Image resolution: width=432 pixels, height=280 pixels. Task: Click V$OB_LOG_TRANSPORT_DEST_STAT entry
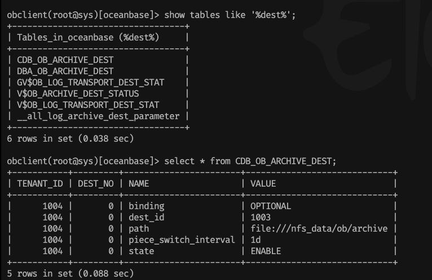(x=88, y=105)
